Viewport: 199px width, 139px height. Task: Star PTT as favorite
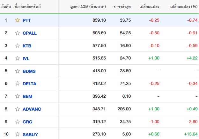pos(18,20)
